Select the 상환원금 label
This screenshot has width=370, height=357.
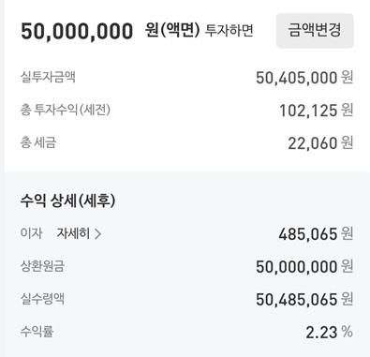point(42,266)
